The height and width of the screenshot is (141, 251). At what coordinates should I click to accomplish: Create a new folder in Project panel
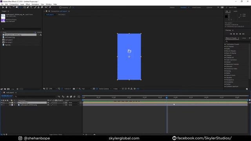click(x=5, y=89)
